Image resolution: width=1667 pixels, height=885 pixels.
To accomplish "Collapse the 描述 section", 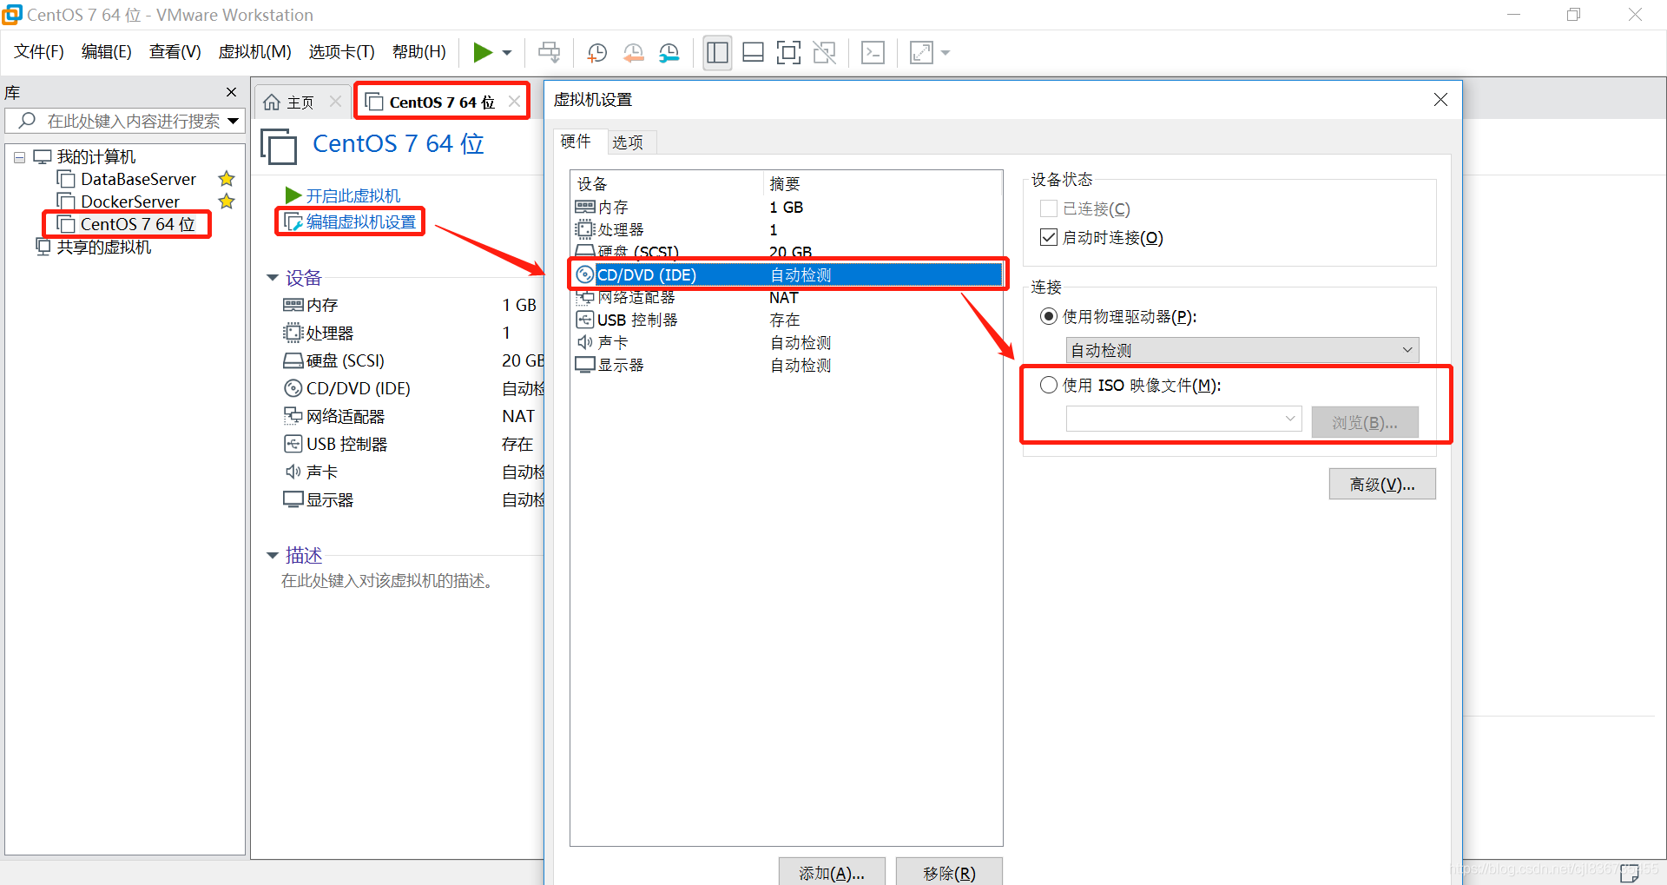I will click(273, 555).
